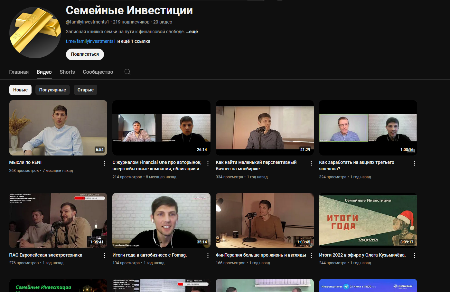Open title Итоги 2022 в эфире у Олега Кузьмичёва
Image resolution: width=450 pixels, height=292 pixels.
tap(362, 255)
